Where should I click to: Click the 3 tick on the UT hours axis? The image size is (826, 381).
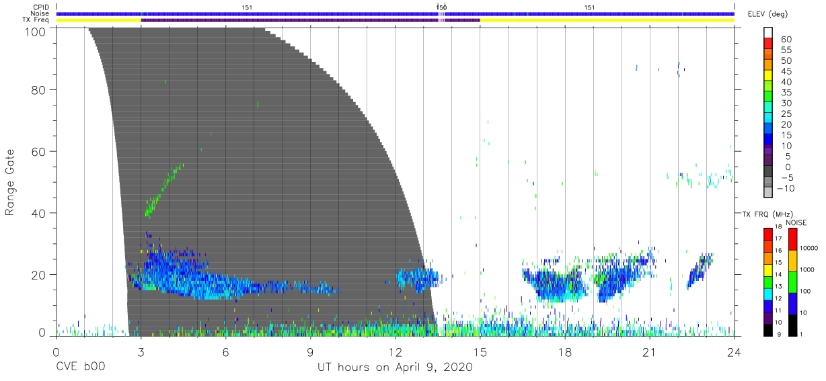(141, 352)
